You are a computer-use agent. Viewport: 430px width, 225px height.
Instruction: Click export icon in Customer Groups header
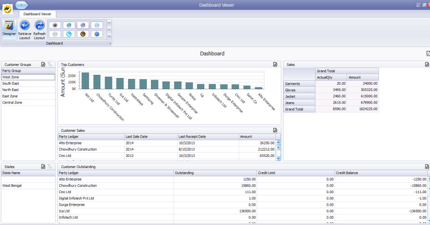(x=43, y=65)
